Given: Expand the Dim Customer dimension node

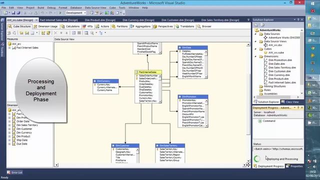Looking at the screenshot, I should 9,129.
